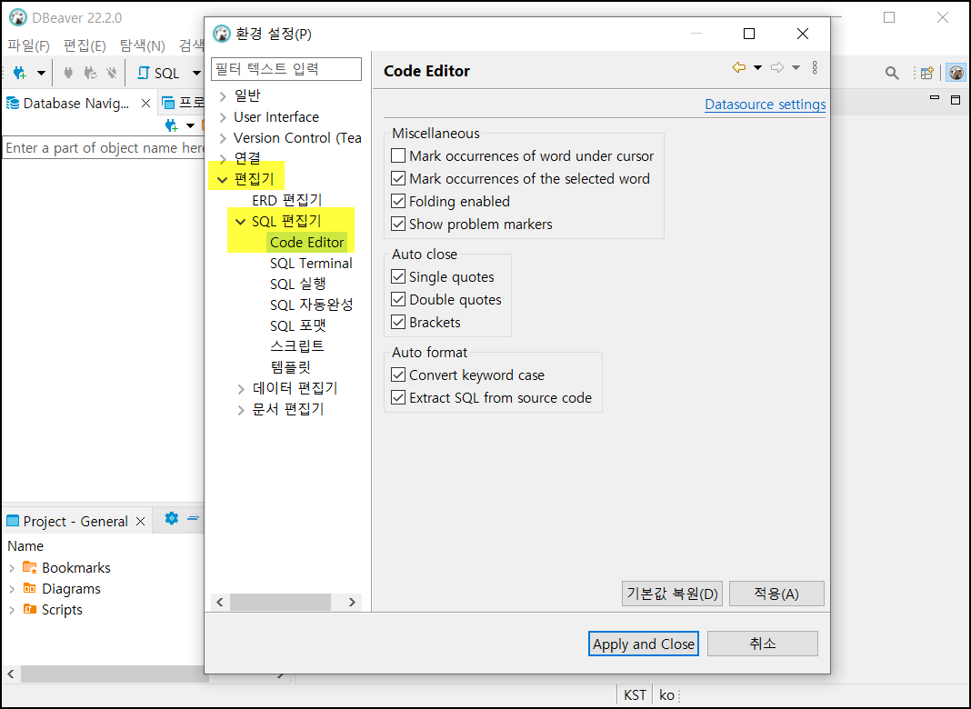Click the object name filter field in Navigator

point(104,148)
